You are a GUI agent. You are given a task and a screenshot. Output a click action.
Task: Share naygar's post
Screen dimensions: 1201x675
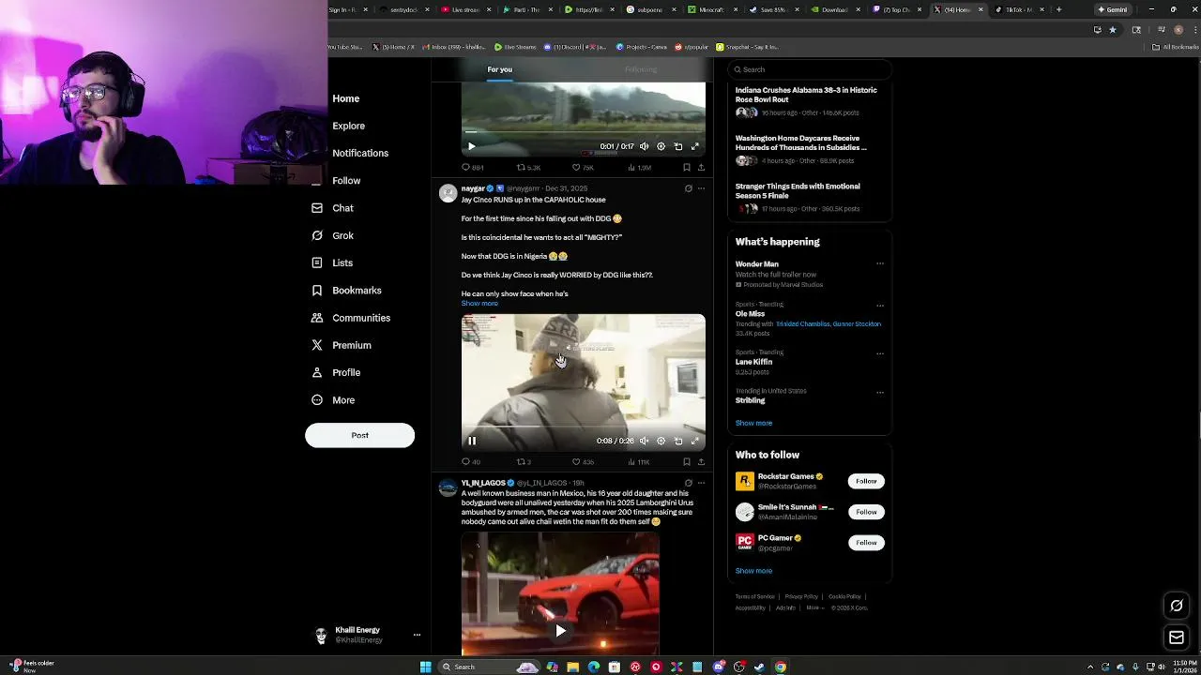701,462
